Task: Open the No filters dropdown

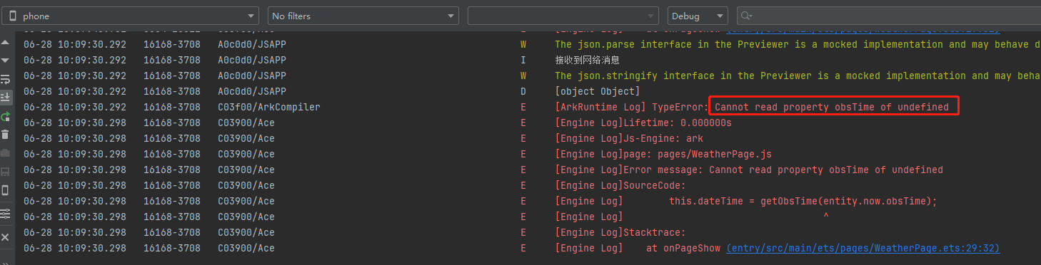Action: click(363, 16)
